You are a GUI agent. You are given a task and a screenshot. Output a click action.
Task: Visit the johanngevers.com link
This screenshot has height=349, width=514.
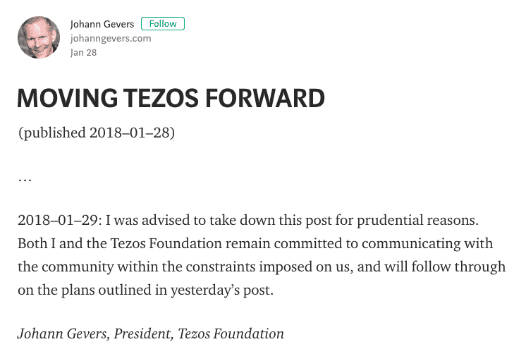pyautogui.click(x=111, y=38)
